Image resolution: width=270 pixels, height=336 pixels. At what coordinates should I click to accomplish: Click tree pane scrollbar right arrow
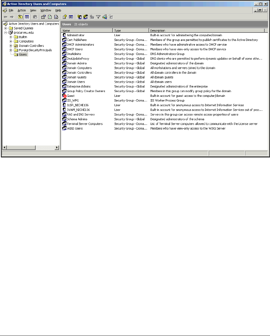[x=57, y=147]
